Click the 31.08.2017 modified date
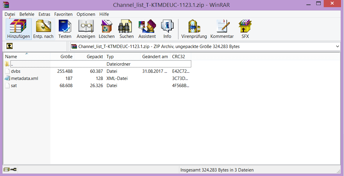This screenshot has height=176, width=344. point(155,71)
